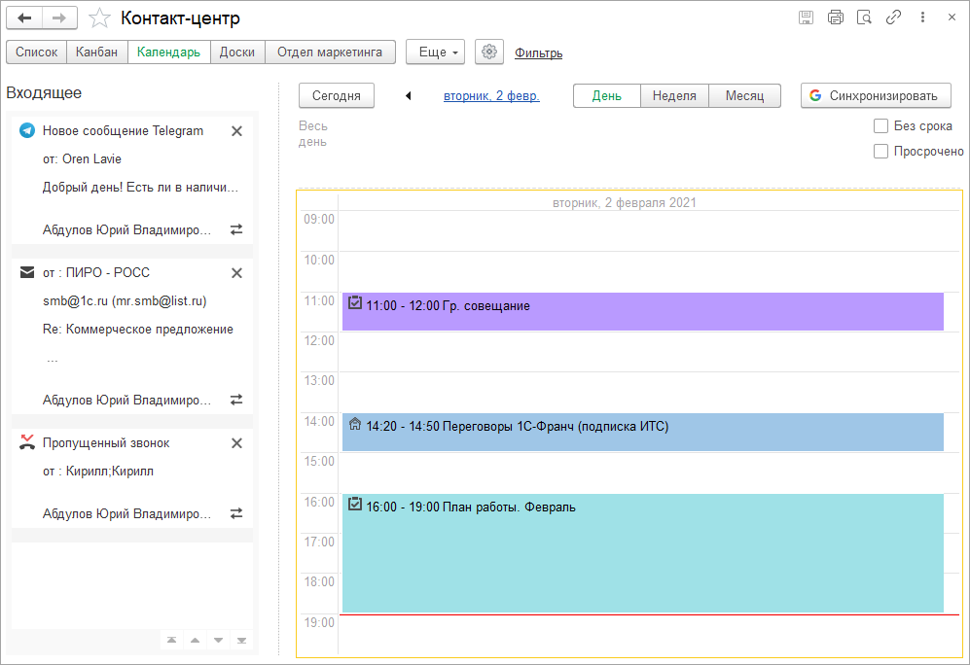
Task: Switch calendar to Неделя view
Action: [x=674, y=96]
